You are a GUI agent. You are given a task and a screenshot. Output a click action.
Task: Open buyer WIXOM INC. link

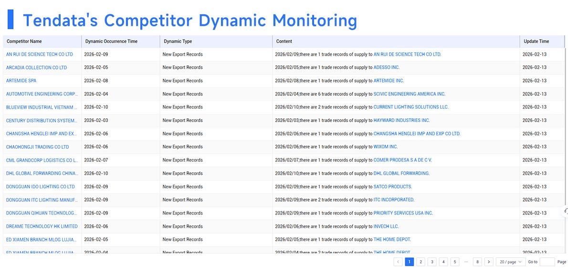(386, 146)
